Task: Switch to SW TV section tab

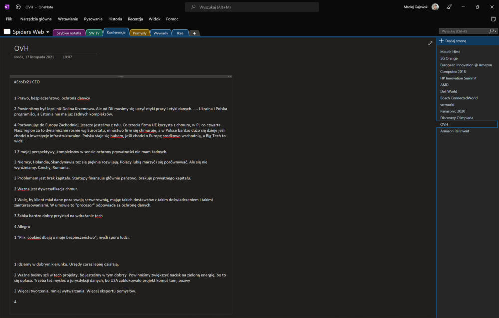Action: coord(94,33)
